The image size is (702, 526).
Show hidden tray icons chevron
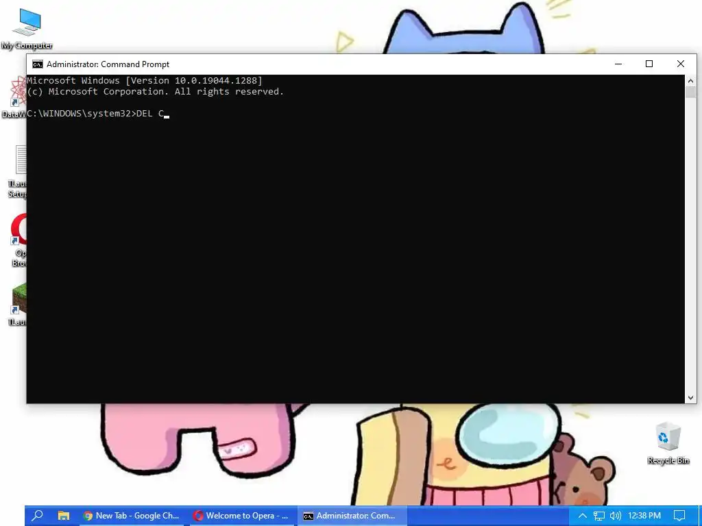click(583, 516)
